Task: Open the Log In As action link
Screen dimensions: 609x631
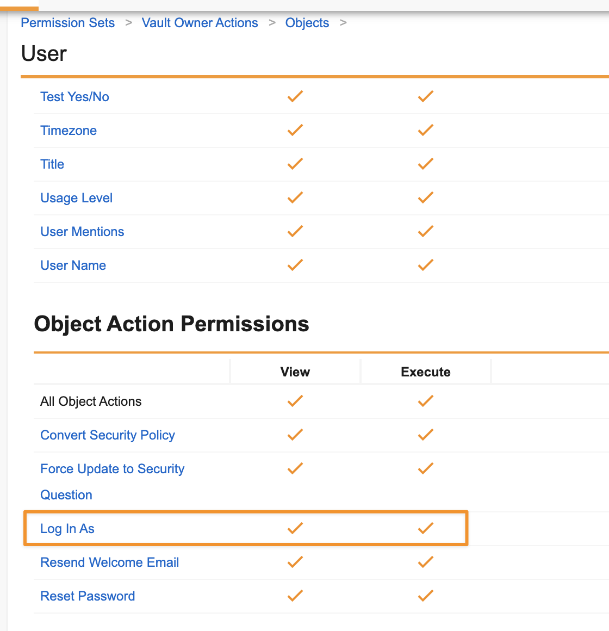Action: (67, 529)
